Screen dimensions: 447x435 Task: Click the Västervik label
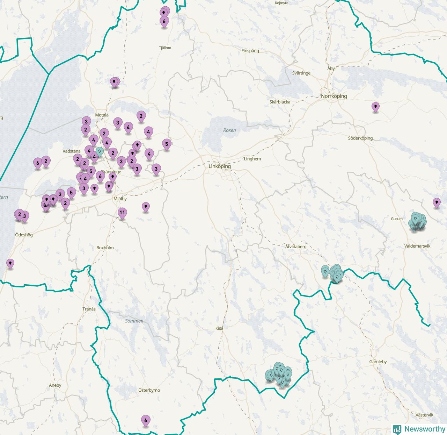pyautogui.click(x=424, y=415)
